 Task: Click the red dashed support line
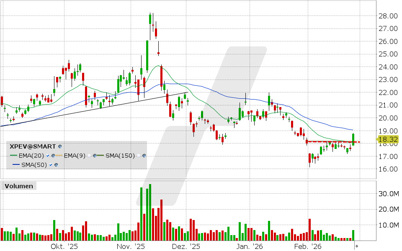tap(331, 142)
